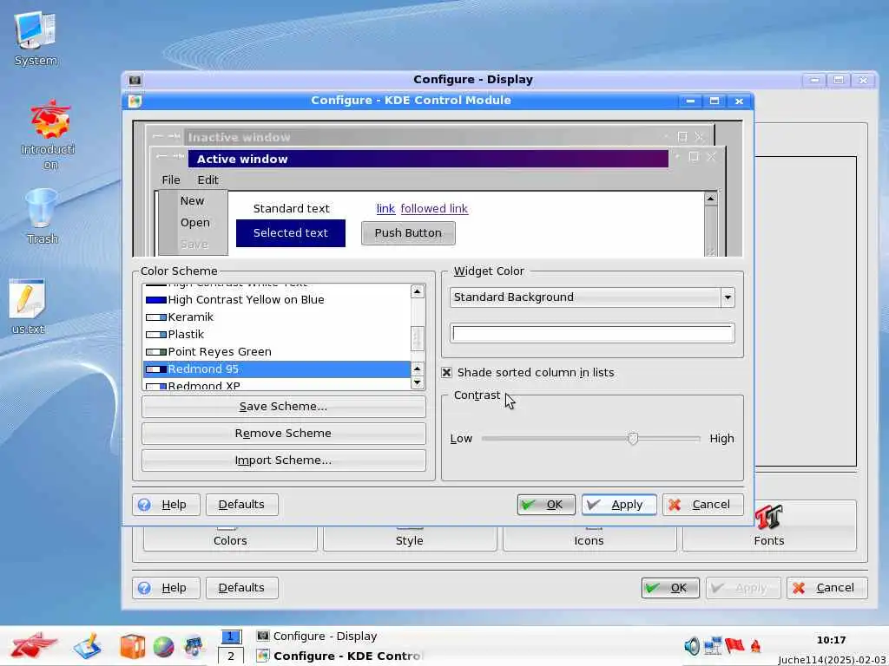
Task: Click OK in Configure - Display window
Action: coord(670,588)
